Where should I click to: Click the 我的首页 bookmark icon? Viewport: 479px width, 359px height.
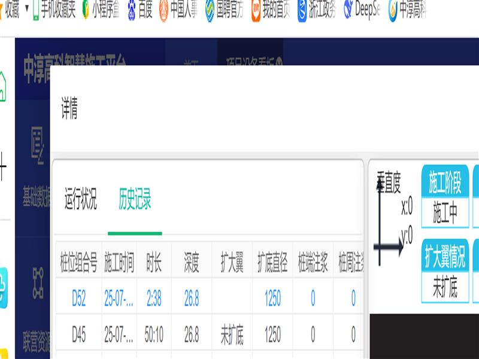click(256, 10)
